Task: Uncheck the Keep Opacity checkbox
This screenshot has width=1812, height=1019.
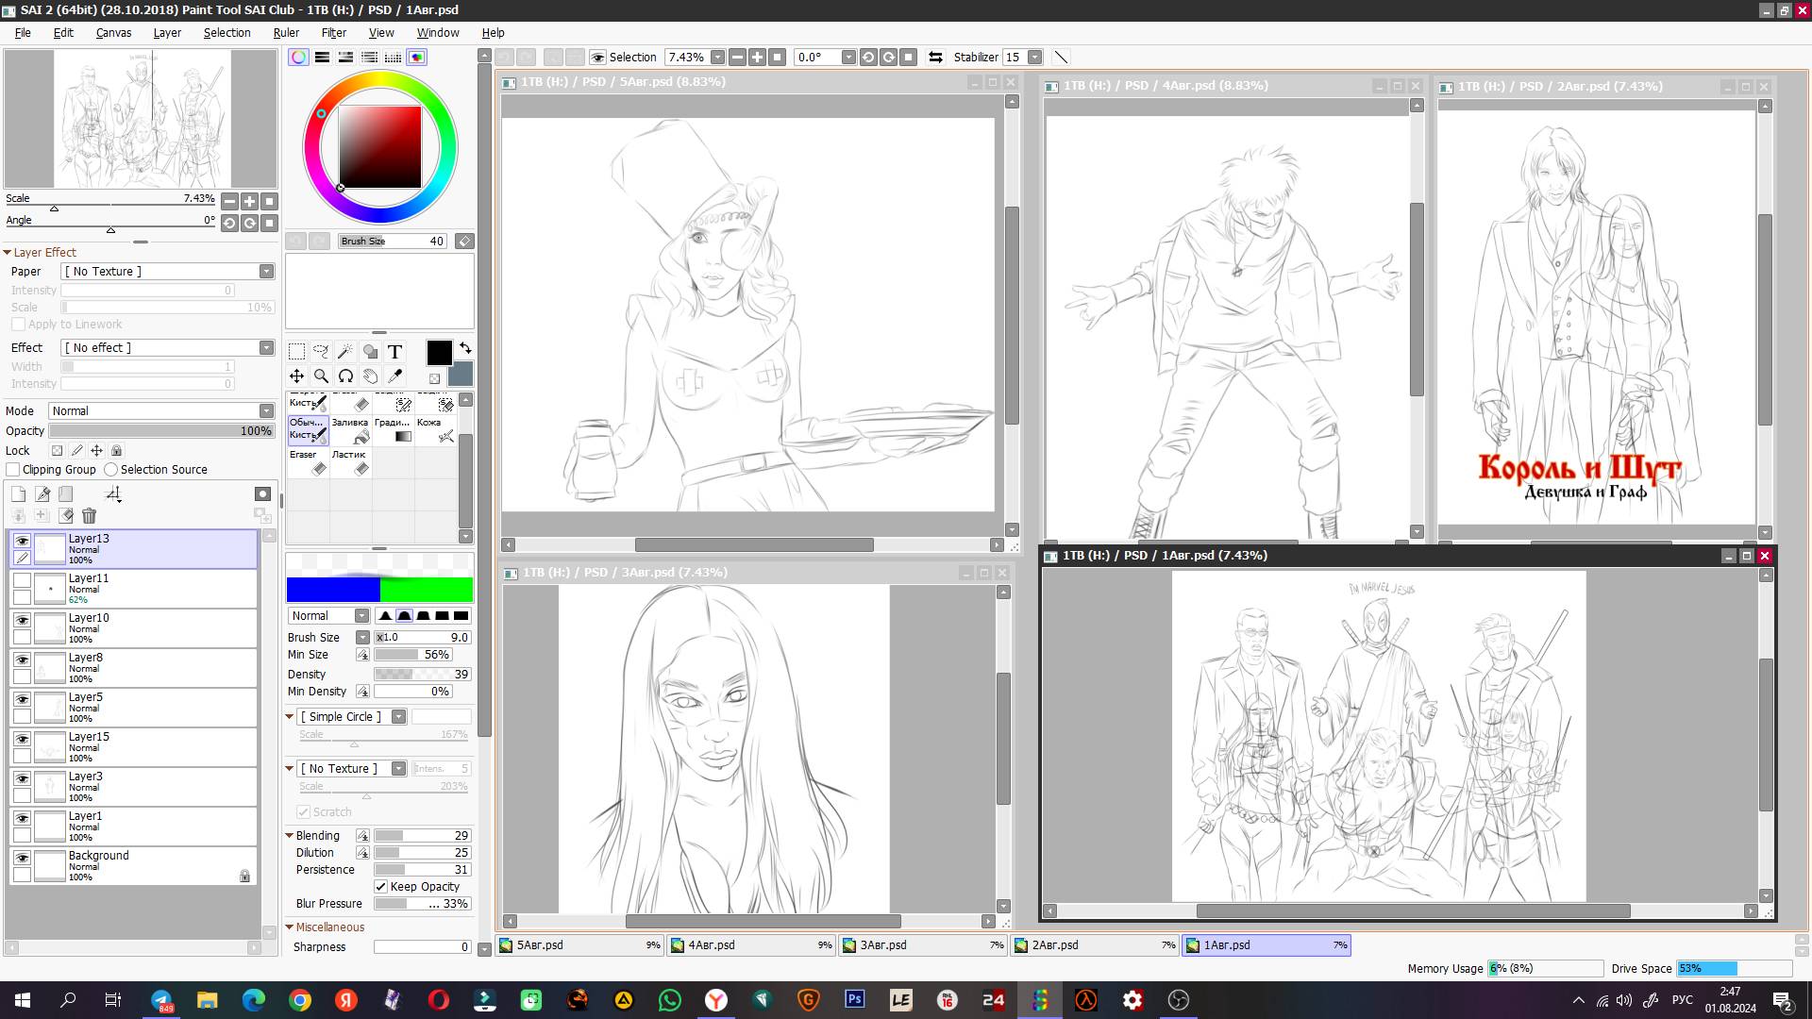Action: click(x=381, y=886)
